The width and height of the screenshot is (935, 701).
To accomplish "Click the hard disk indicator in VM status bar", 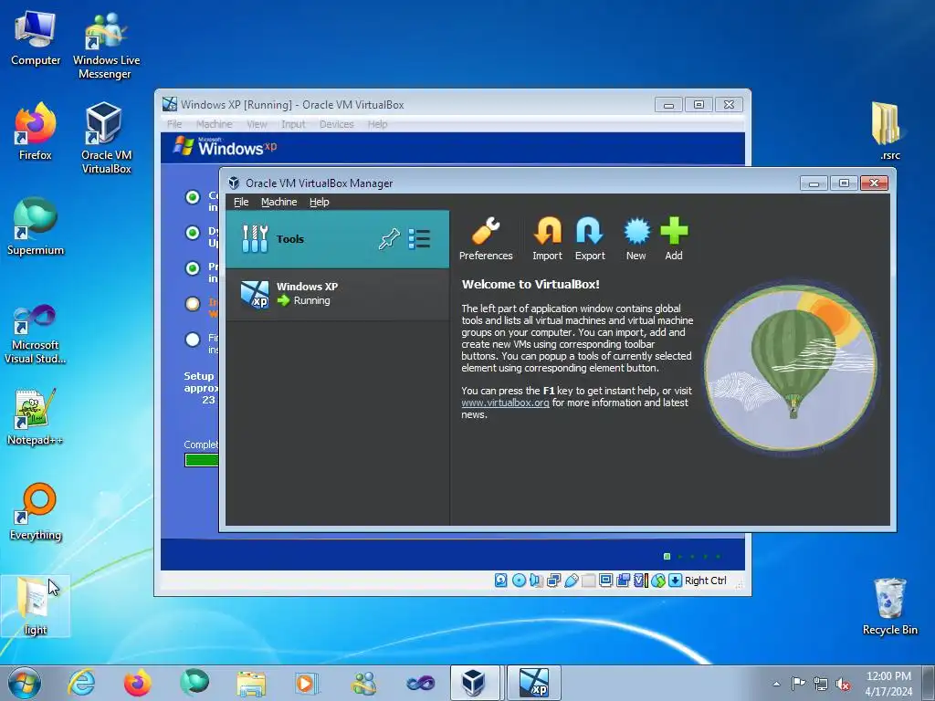I will point(501,580).
